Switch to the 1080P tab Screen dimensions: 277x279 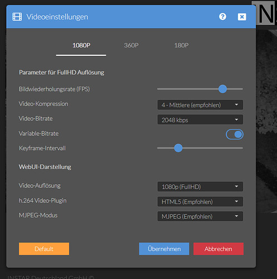pos(81,45)
